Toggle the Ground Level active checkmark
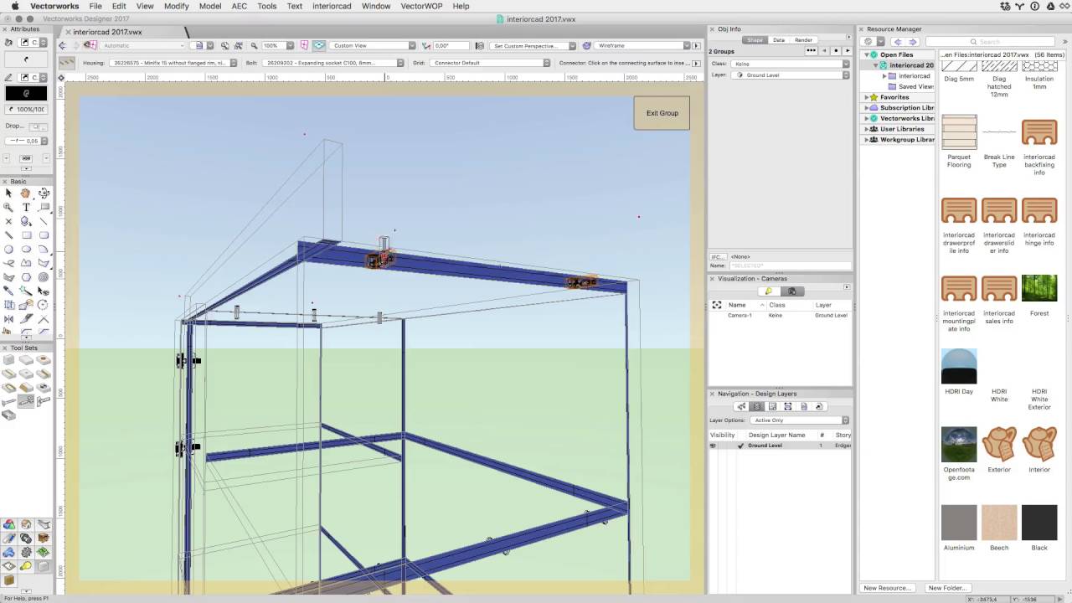 point(740,446)
